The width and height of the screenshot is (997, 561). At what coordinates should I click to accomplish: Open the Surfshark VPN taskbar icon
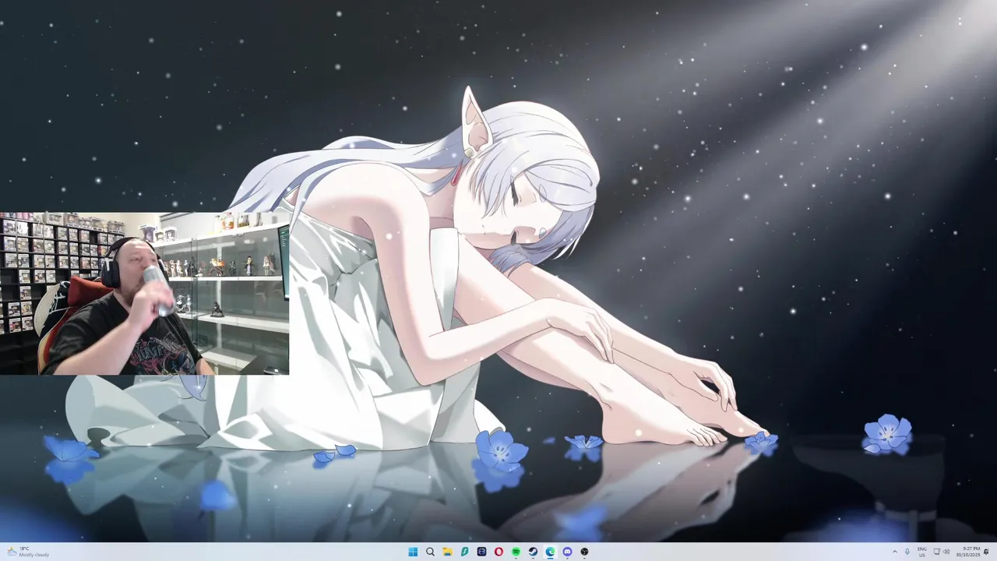click(464, 552)
